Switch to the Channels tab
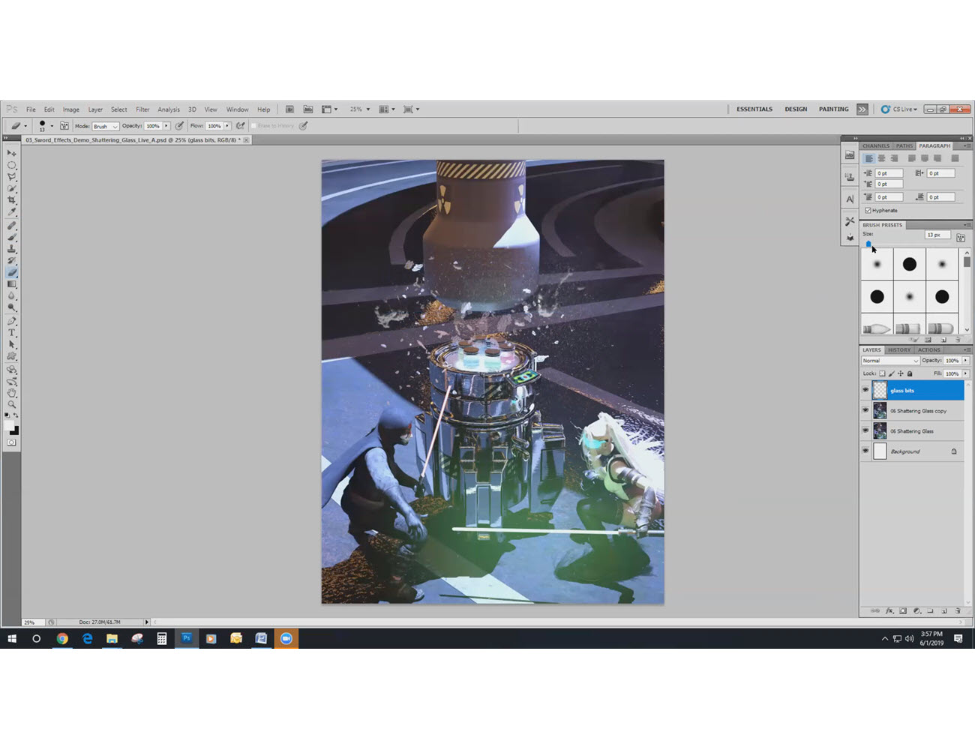The height and width of the screenshot is (750, 975). point(875,145)
